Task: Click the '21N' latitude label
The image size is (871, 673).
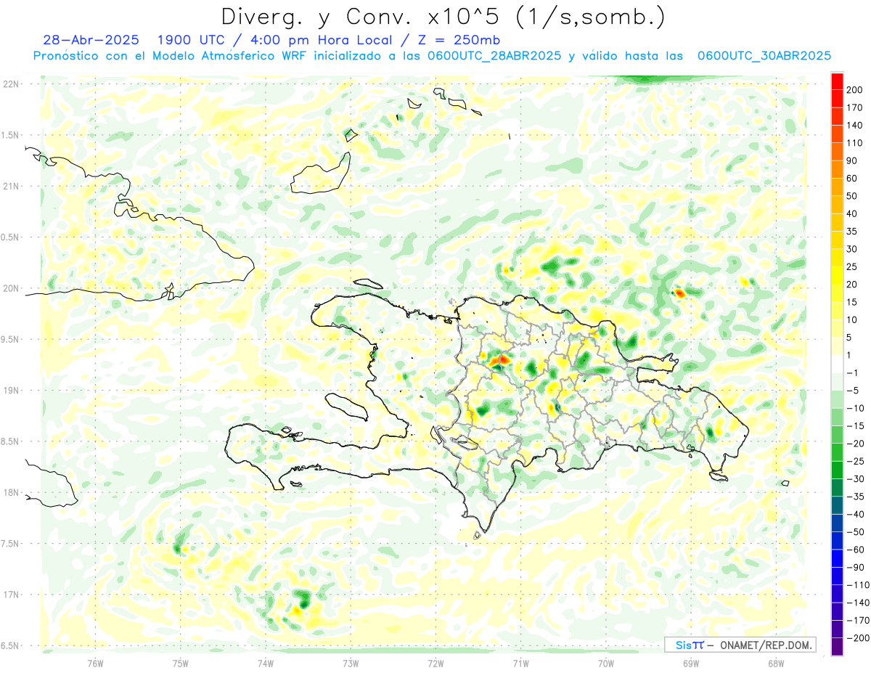Action: pos(11,186)
